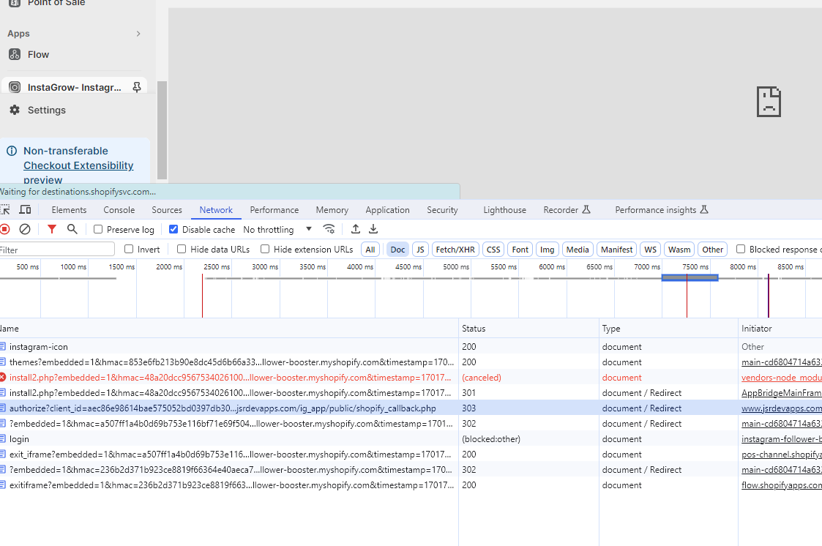Open Settings gear in sidebar
The image size is (822, 546).
pos(15,110)
